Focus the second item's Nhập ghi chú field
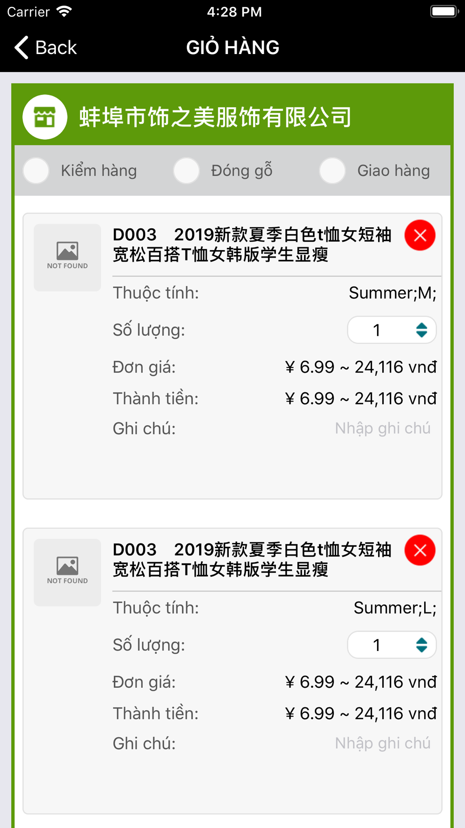 pyautogui.click(x=383, y=743)
